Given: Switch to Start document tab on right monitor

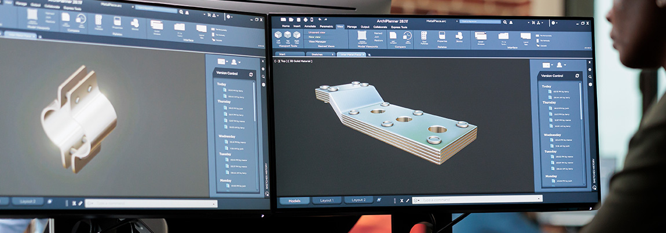Looking at the screenshot, I should coord(290,54).
